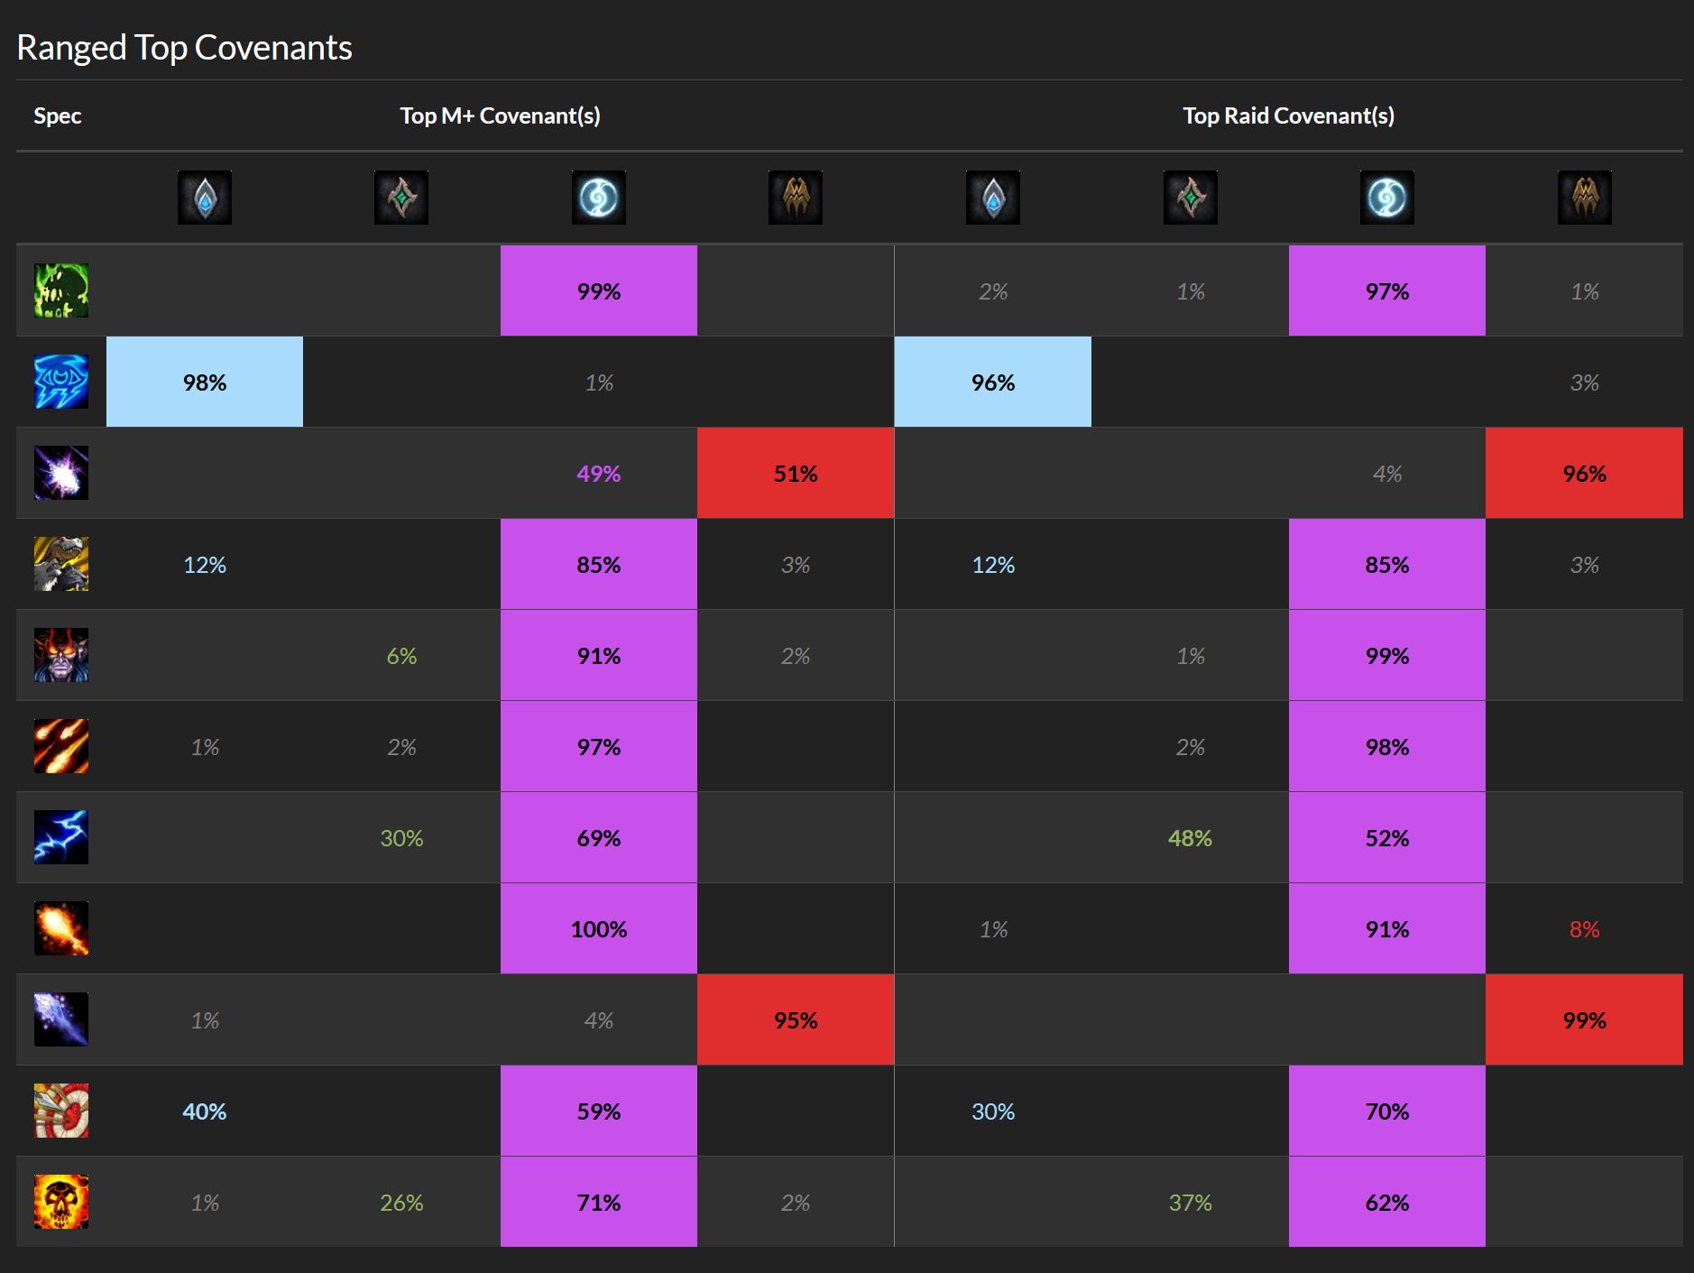Click the light blue 98% Kyrian cell
1694x1273 pixels.
pos(205,382)
